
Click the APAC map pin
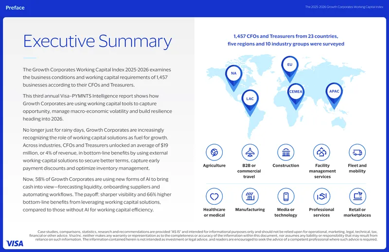tap(334, 96)
